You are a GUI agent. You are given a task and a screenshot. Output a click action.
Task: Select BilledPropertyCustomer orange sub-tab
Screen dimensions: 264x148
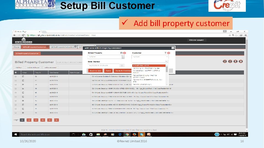tap(27, 53)
